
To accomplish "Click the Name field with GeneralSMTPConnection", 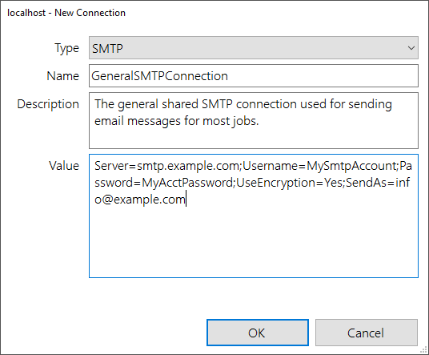I will pos(254,76).
